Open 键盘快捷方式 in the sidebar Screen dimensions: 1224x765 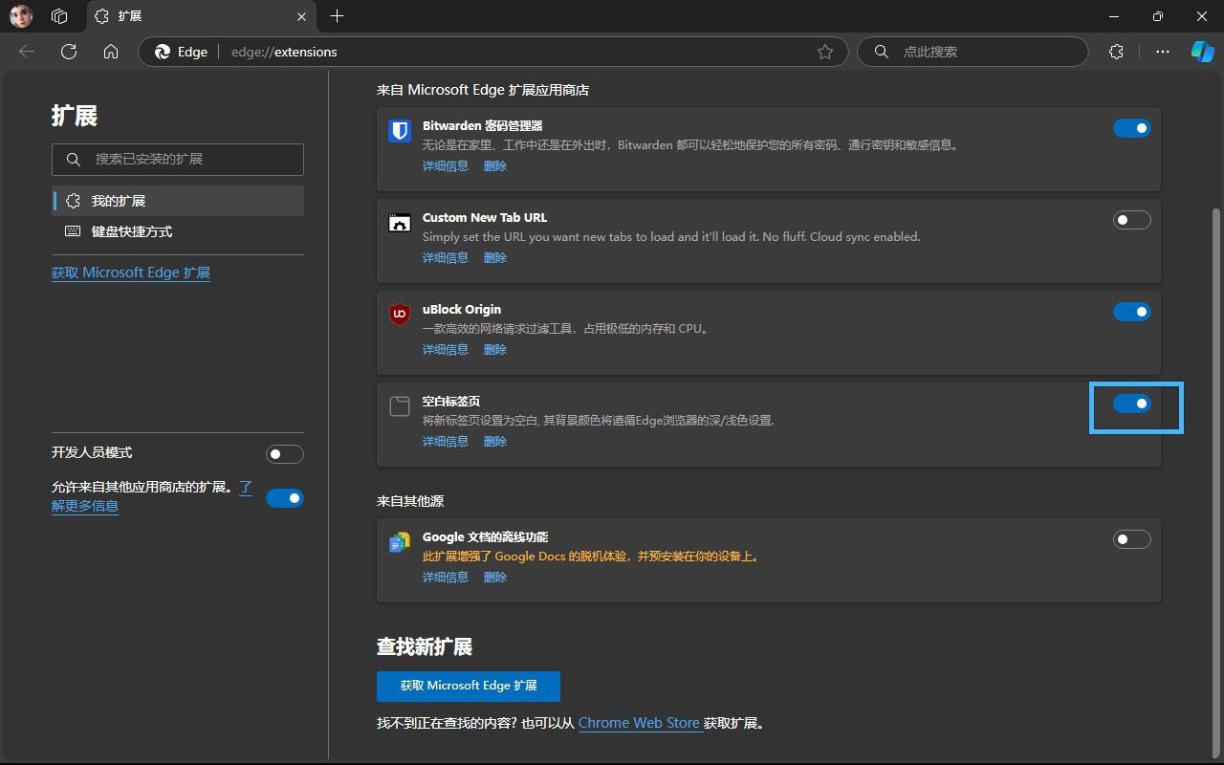(178, 231)
